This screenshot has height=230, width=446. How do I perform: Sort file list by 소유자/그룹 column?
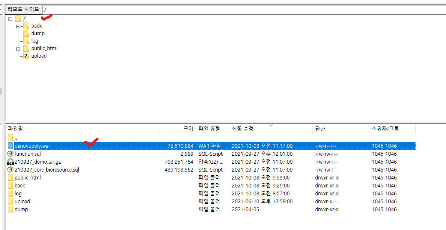392,129
